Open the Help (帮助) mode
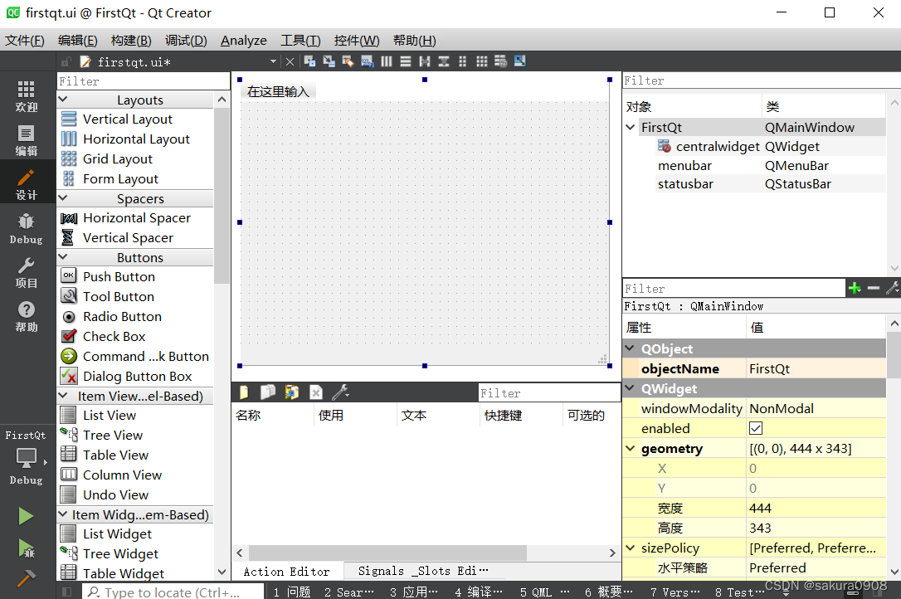The image size is (901, 599). [27, 317]
